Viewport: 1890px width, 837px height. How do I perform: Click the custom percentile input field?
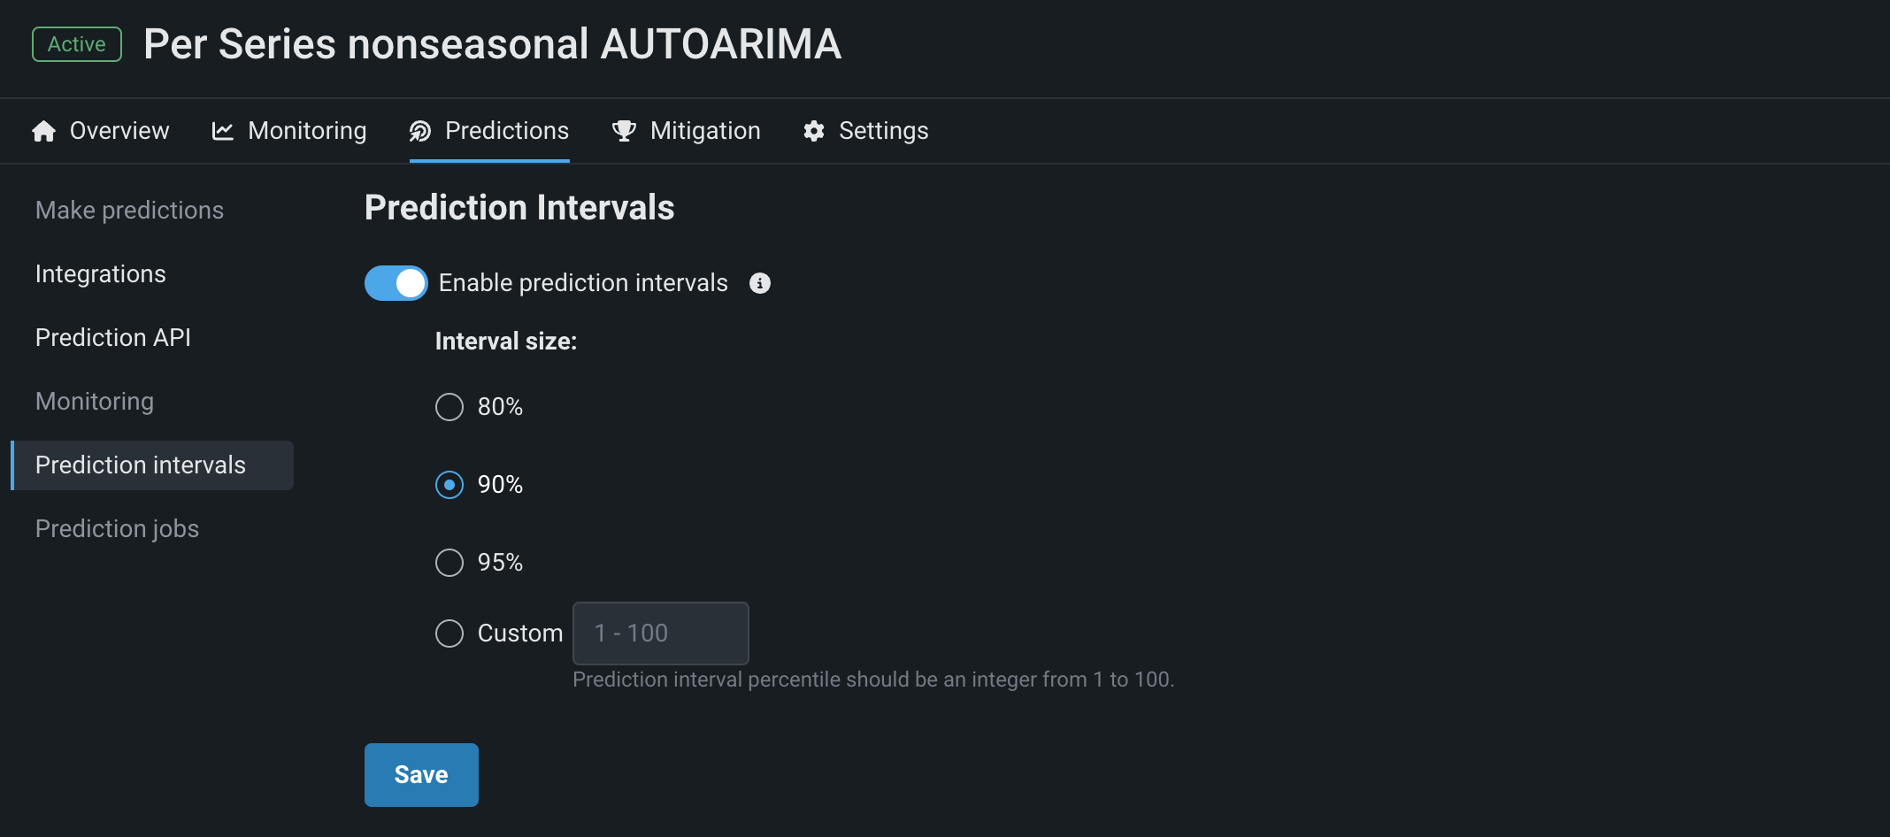click(660, 634)
